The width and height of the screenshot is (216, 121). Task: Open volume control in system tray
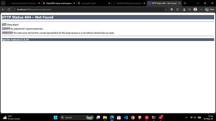pos(195,118)
